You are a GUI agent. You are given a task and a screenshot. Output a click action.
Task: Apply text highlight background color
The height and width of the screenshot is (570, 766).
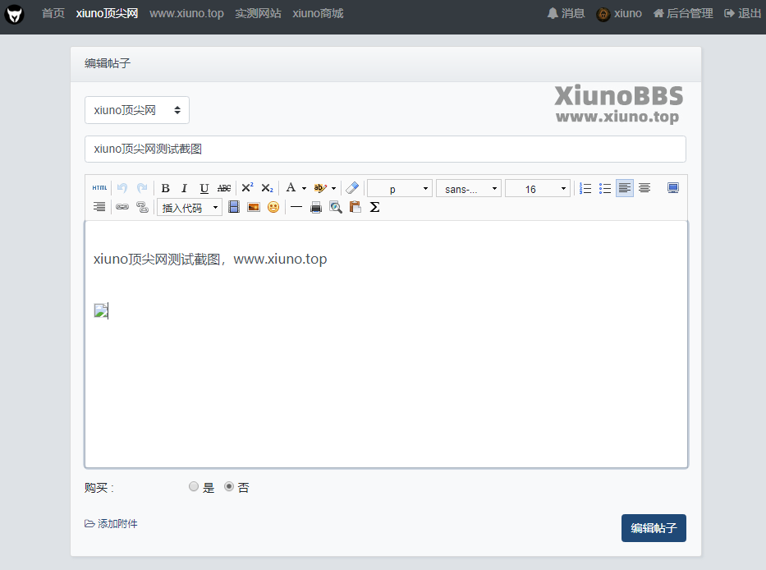[320, 188]
